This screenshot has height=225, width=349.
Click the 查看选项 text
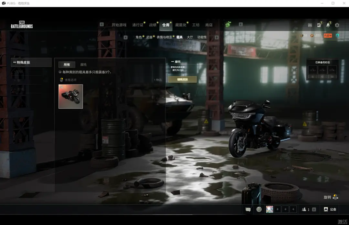[x=70, y=80]
